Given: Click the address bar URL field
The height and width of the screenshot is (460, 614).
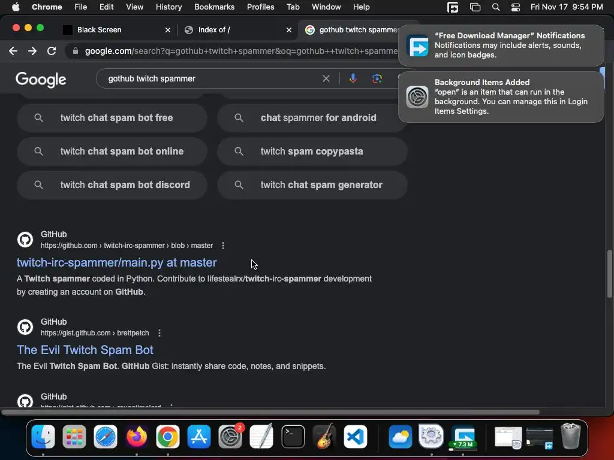Looking at the screenshot, I should pos(241,51).
